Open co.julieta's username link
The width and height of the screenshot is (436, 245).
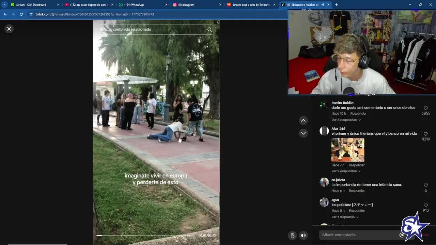(x=338, y=180)
